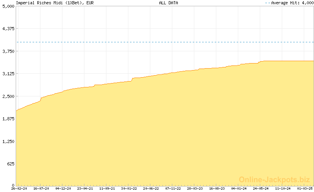Click the 30-01-22 date label
Screen dimensions: 314x192
pos(129,188)
